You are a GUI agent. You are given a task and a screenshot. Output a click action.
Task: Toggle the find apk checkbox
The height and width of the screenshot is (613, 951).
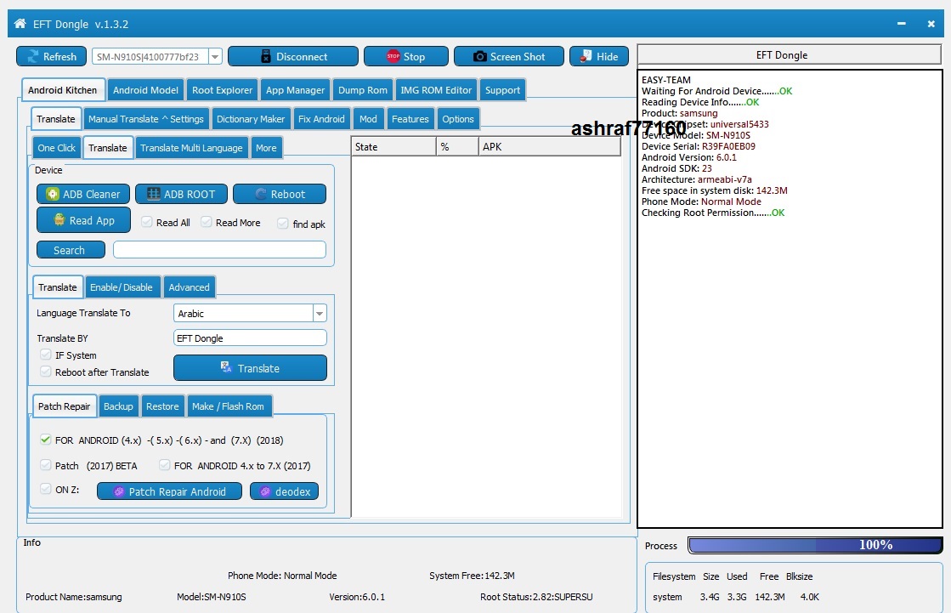click(283, 224)
